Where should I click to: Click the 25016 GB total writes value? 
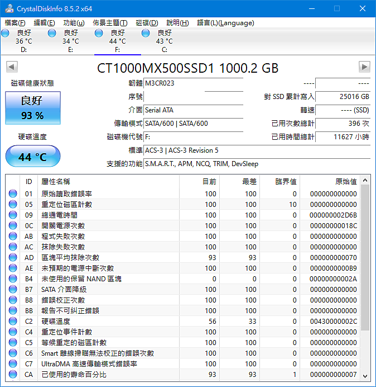tap(343, 97)
